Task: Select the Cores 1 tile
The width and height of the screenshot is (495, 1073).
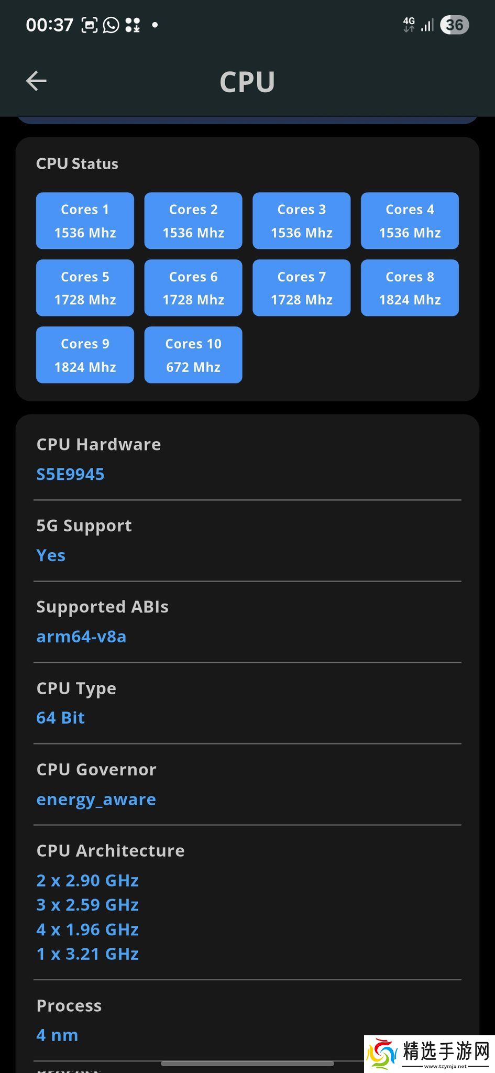Action: coord(85,221)
